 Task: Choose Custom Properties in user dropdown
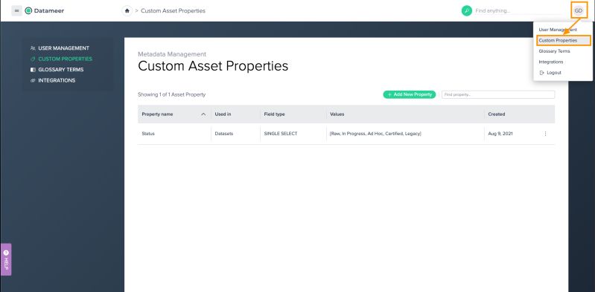pos(558,40)
